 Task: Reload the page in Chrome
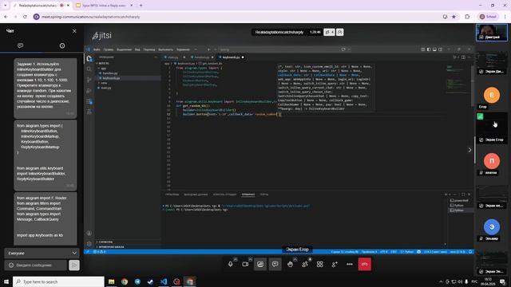pyautogui.click(x=25, y=17)
